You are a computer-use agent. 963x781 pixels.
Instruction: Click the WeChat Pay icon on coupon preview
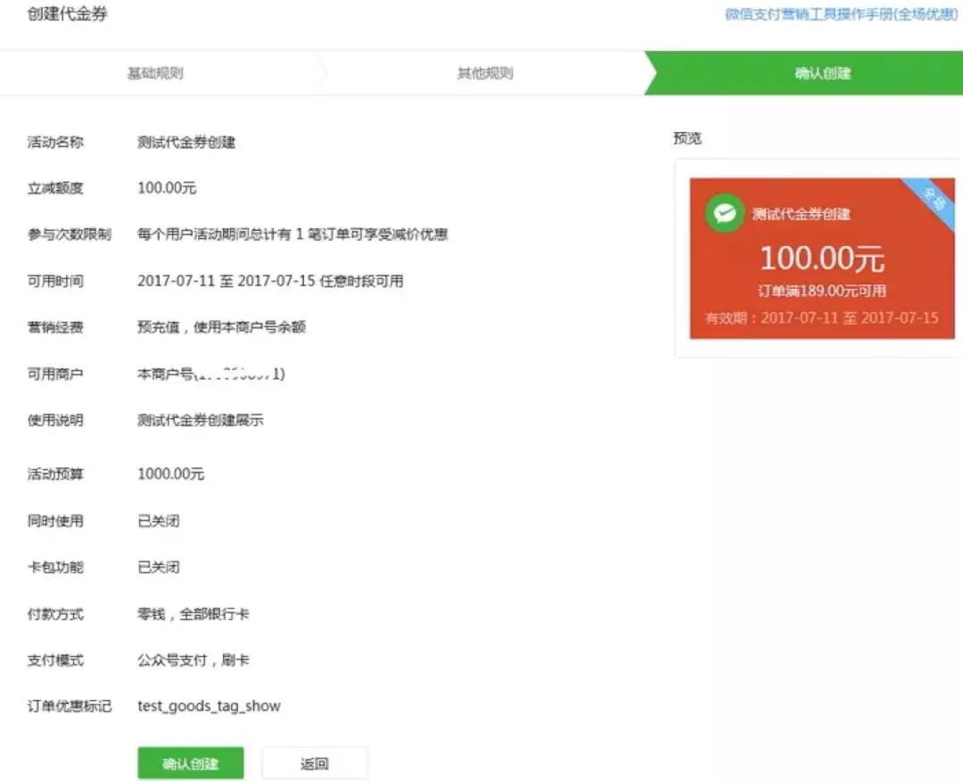(725, 213)
